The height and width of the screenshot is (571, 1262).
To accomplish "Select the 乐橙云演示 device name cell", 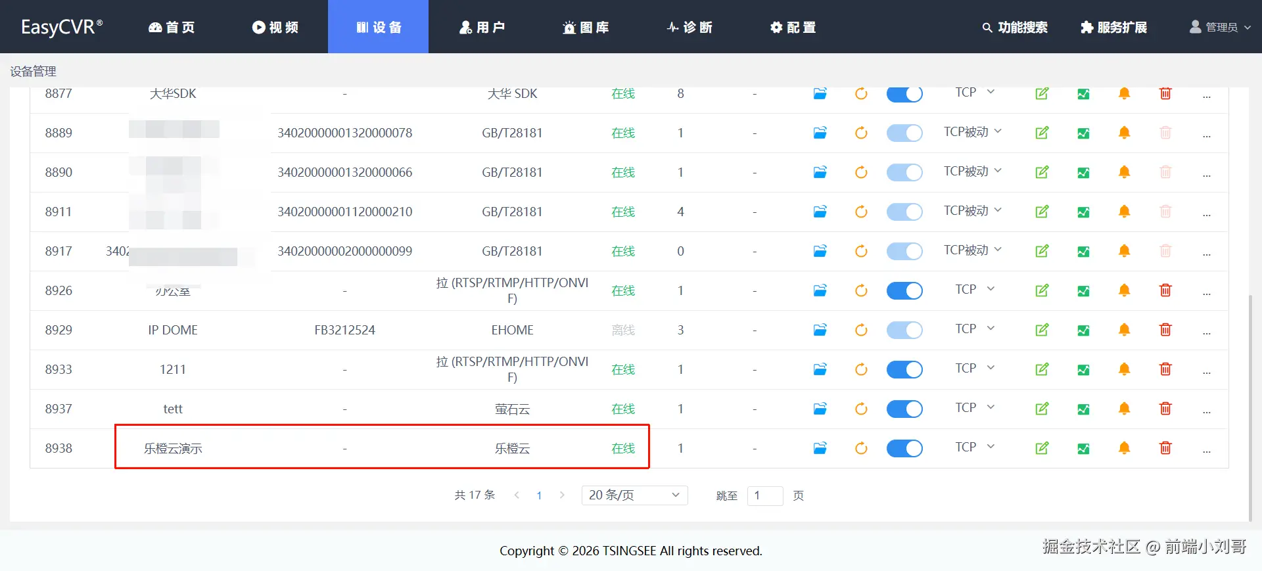I will click(173, 448).
